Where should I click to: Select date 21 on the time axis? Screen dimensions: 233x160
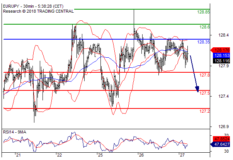[18, 155]
